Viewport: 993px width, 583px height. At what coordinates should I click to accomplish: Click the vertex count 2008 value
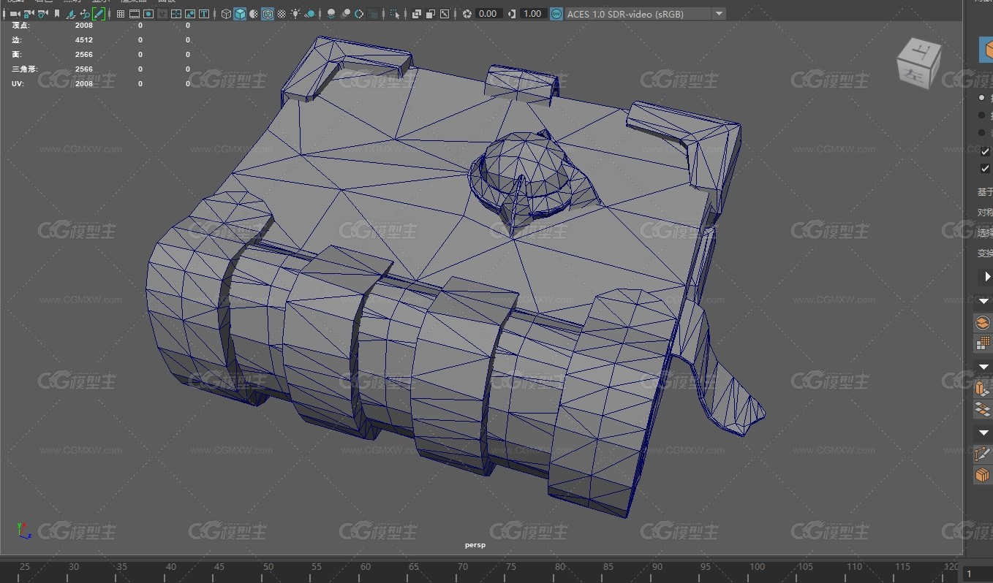[84, 26]
